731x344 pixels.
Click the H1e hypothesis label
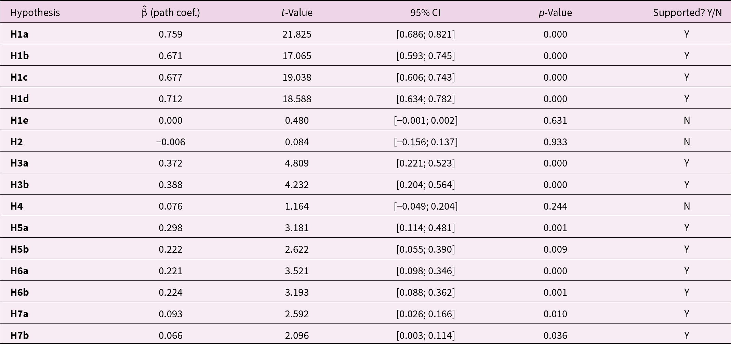coord(19,120)
